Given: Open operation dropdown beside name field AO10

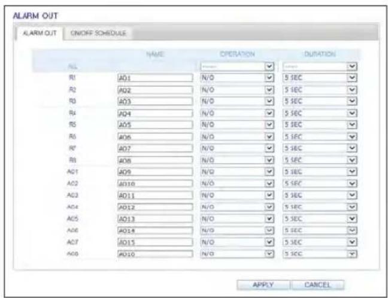Looking at the screenshot, I should [x=237, y=184].
